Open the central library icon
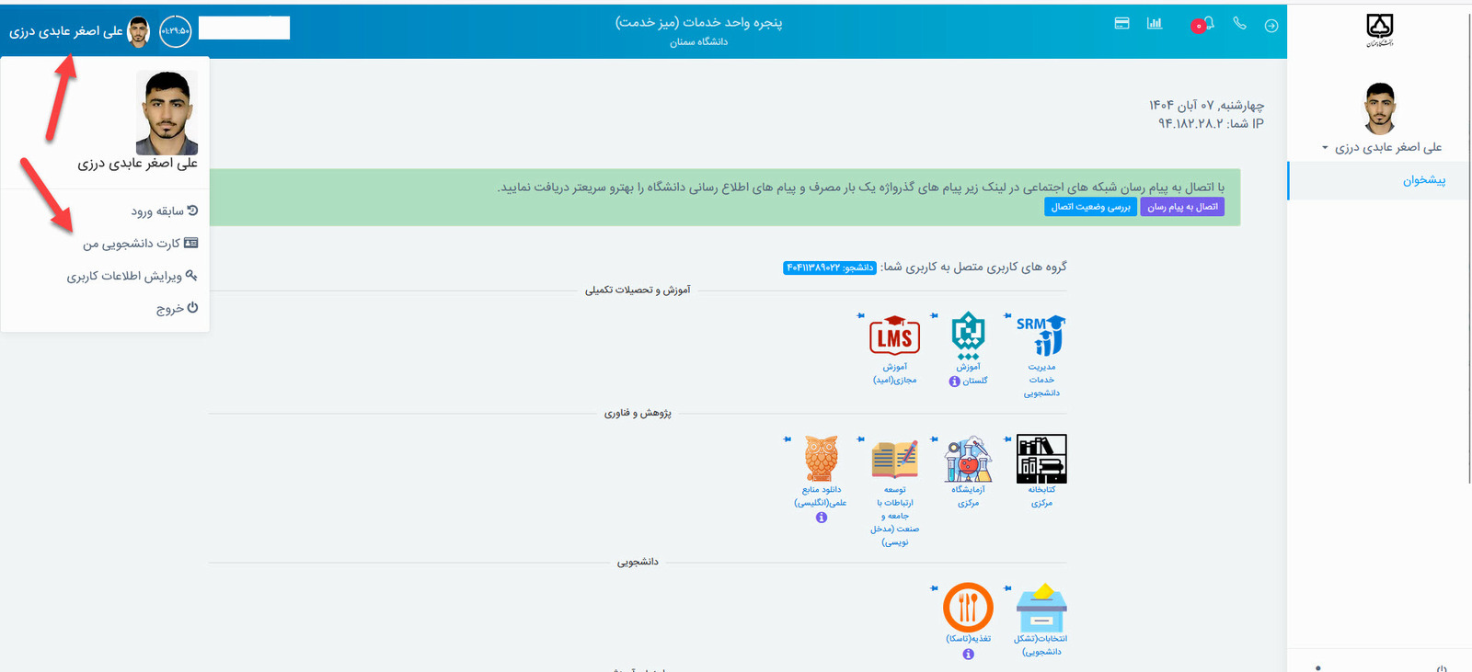 1041,459
